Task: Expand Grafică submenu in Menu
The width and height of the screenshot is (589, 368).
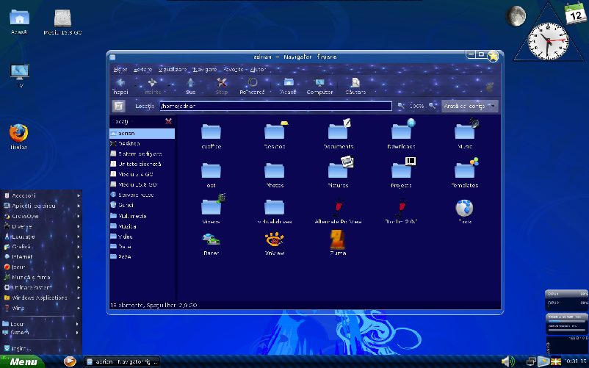Action: pos(41,247)
